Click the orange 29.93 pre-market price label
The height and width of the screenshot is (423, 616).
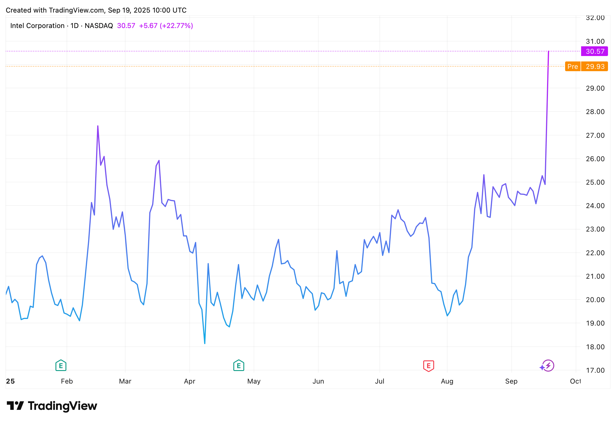pyautogui.click(x=595, y=66)
